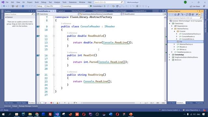This screenshot has width=208, height=117.
Task: Click the Live Share button label
Action: click(x=196, y=6)
